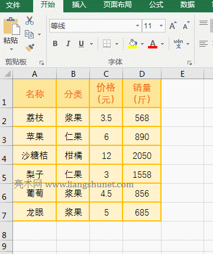This screenshot has width=213, height=254.
Task: Select price cell 3.5
Action: [x=106, y=117]
